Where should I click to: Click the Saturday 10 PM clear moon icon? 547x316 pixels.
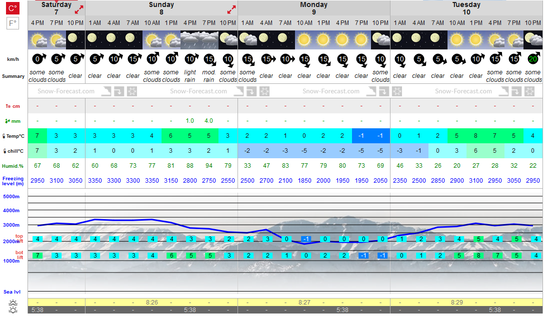pos(75,40)
